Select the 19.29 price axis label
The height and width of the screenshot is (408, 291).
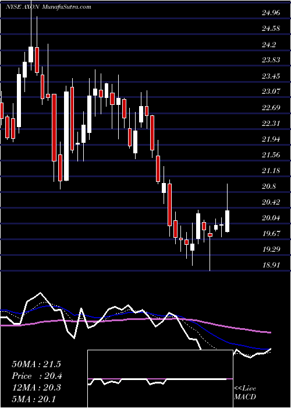coord(271,249)
